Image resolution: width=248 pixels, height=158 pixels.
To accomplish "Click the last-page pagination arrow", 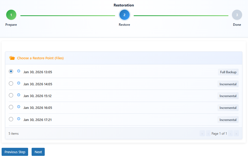I will click(236, 133).
